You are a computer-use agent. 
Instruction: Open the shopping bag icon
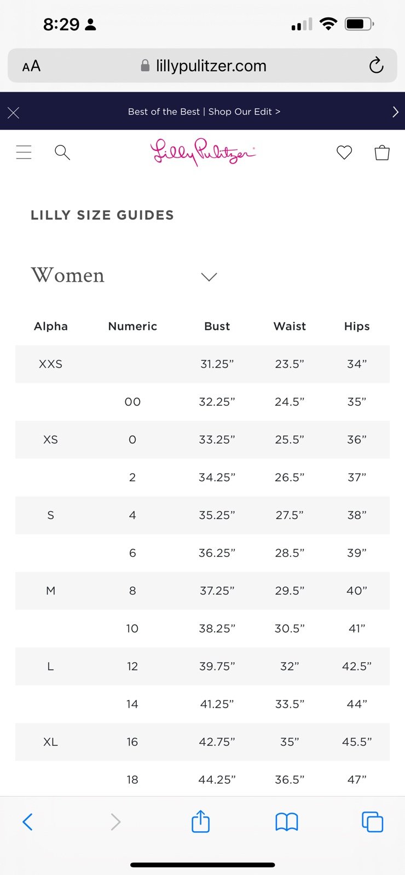coord(382,152)
